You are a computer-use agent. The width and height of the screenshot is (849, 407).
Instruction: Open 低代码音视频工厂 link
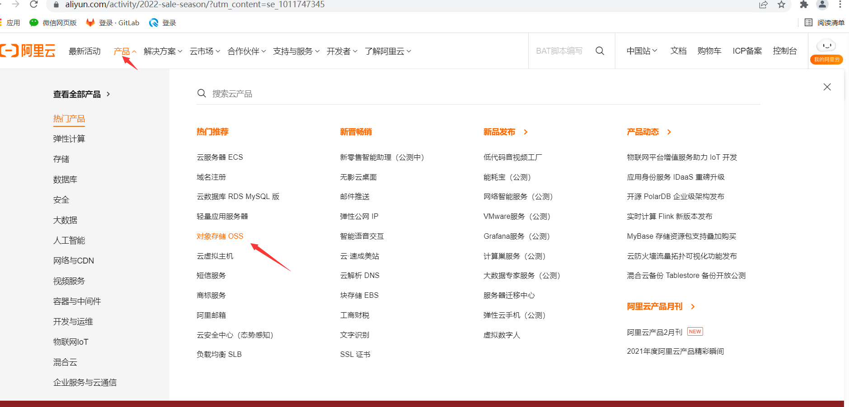(513, 157)
